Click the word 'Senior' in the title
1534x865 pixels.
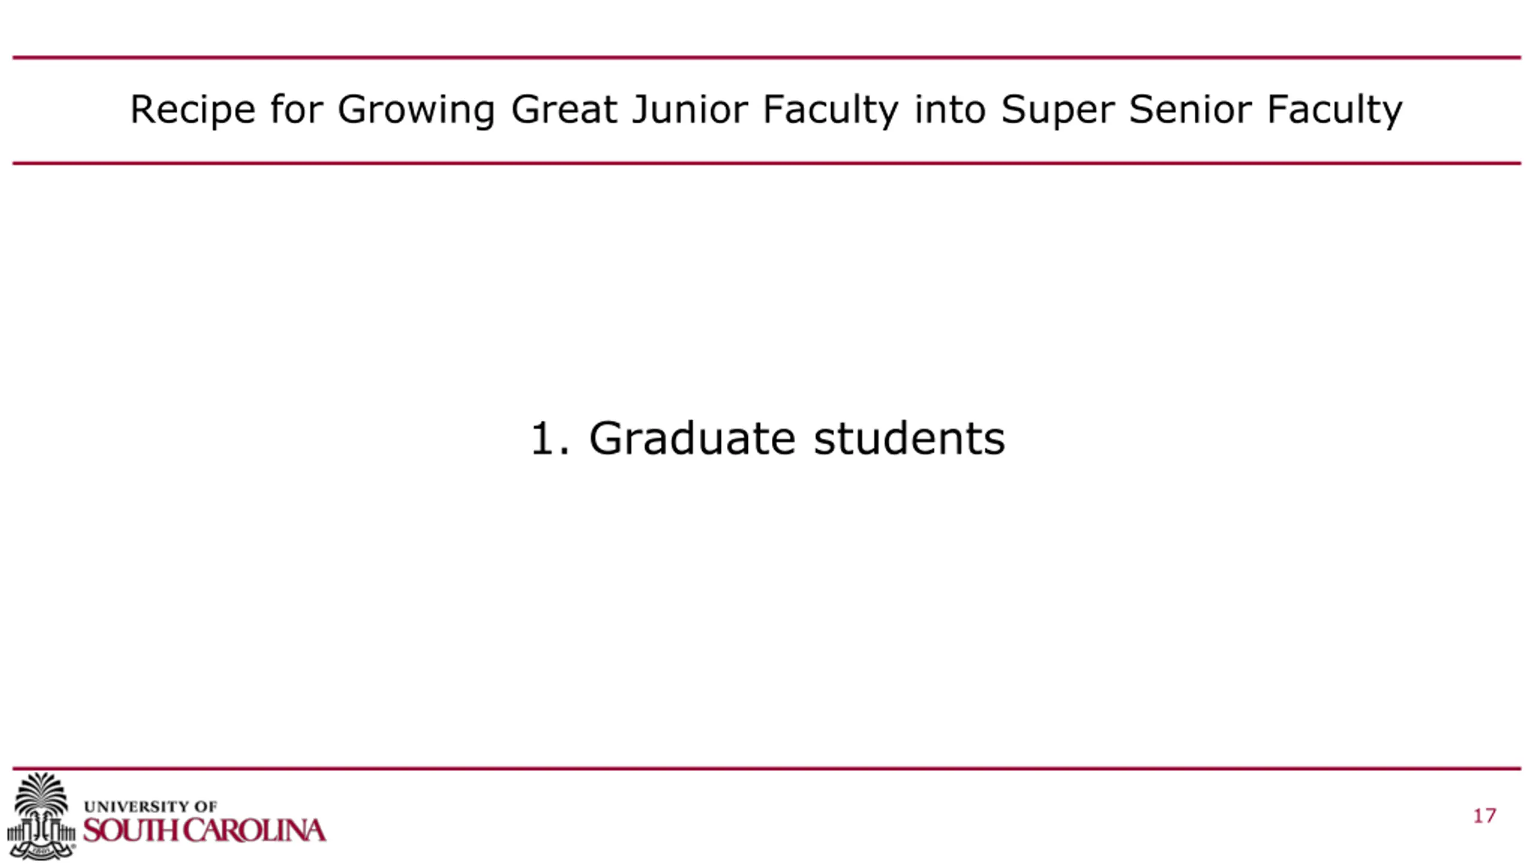coord(1190,110)
